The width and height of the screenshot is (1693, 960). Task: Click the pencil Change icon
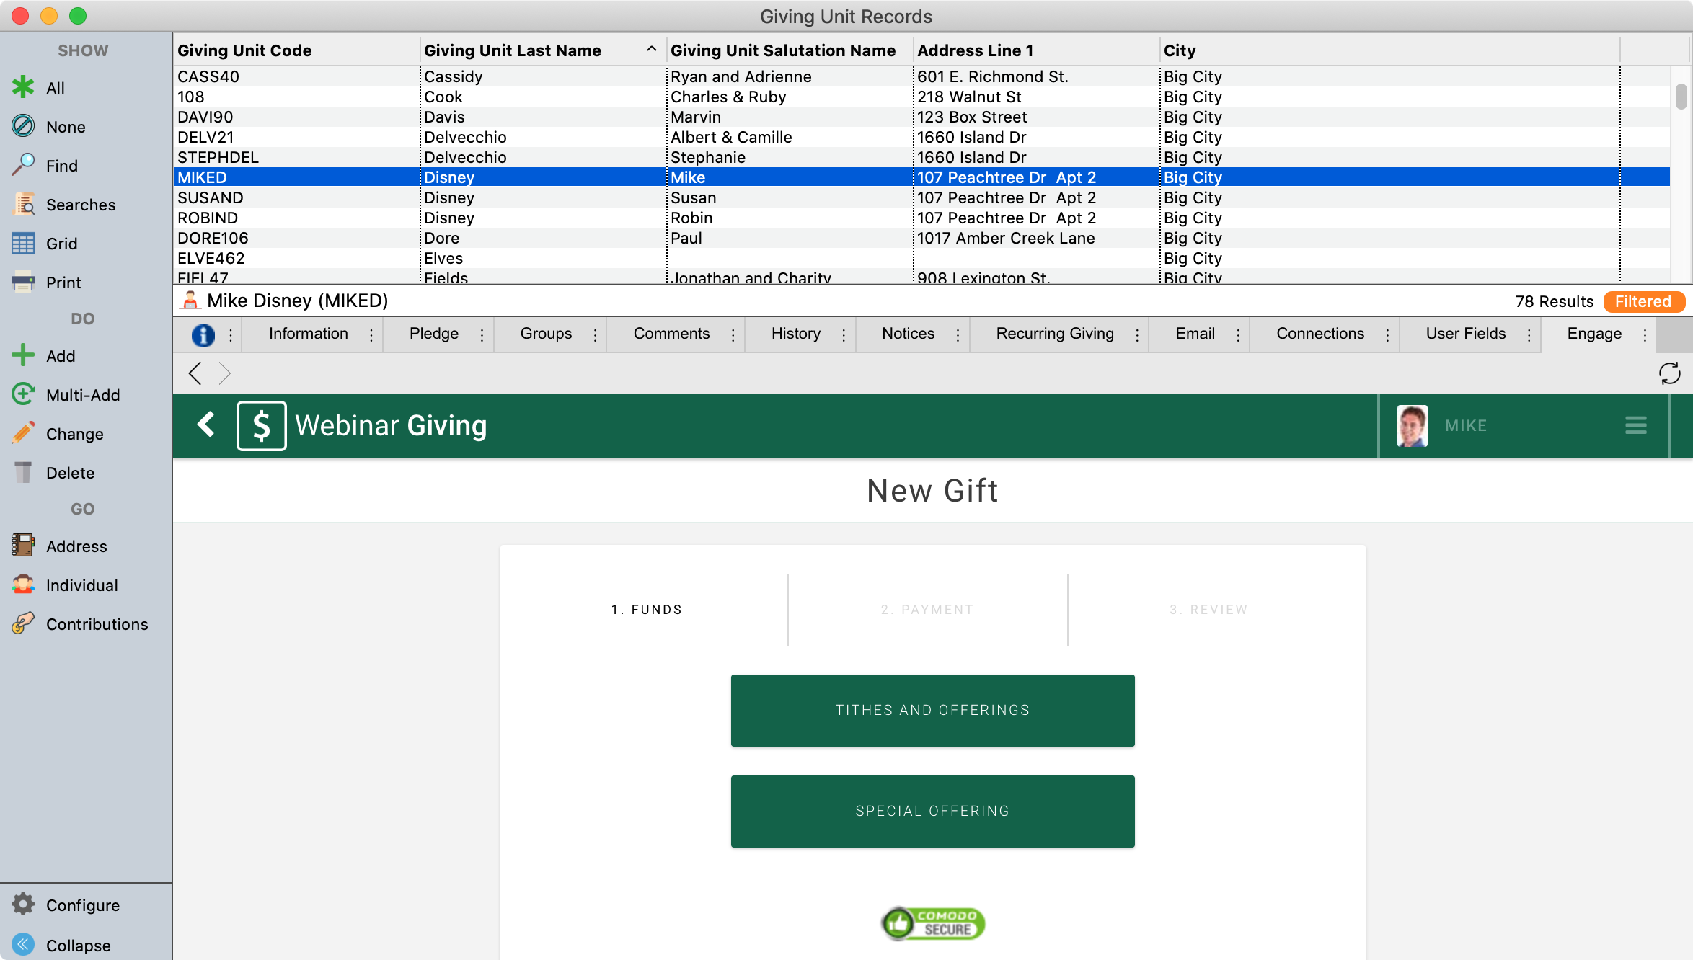[x=23, y=433]
